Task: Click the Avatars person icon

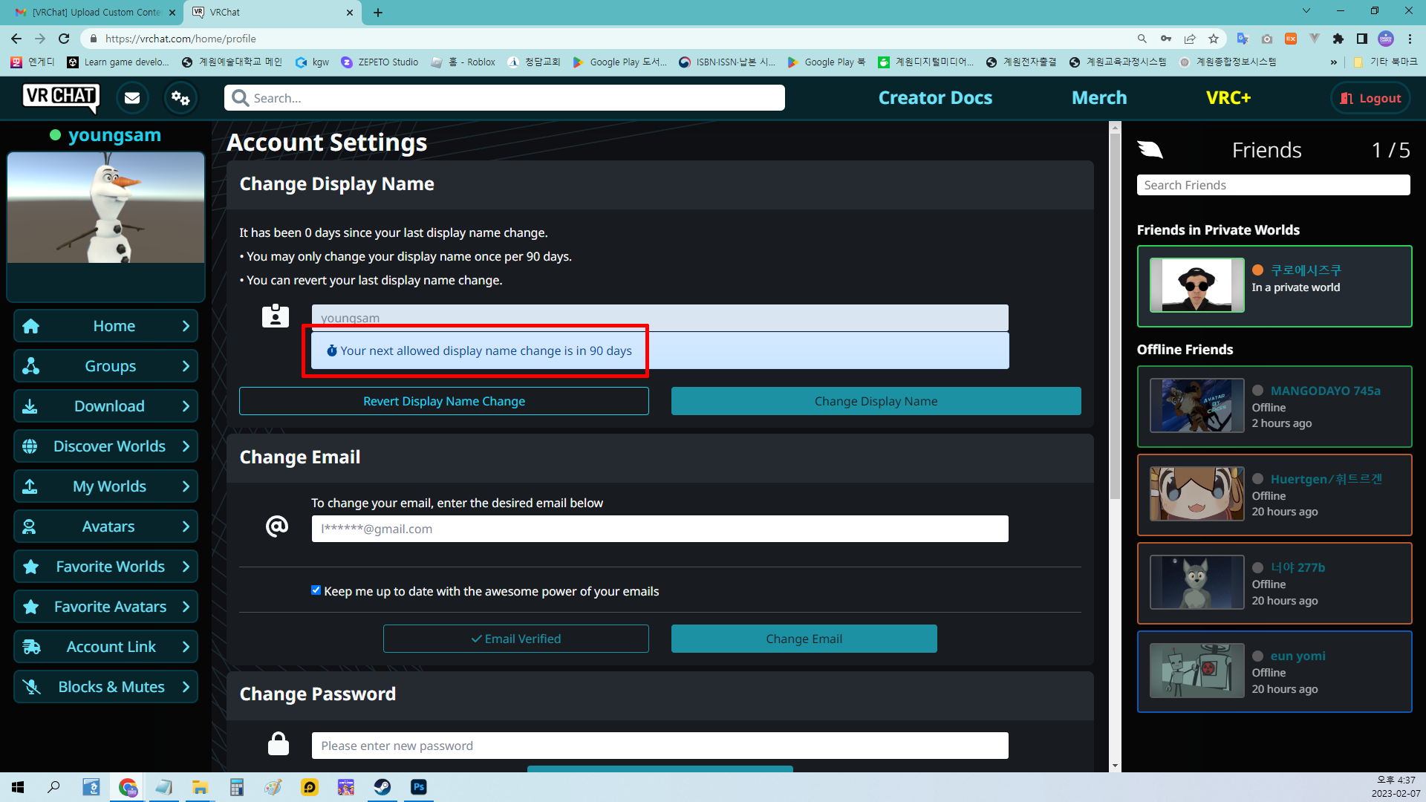Action: click(x=30, y=526)
